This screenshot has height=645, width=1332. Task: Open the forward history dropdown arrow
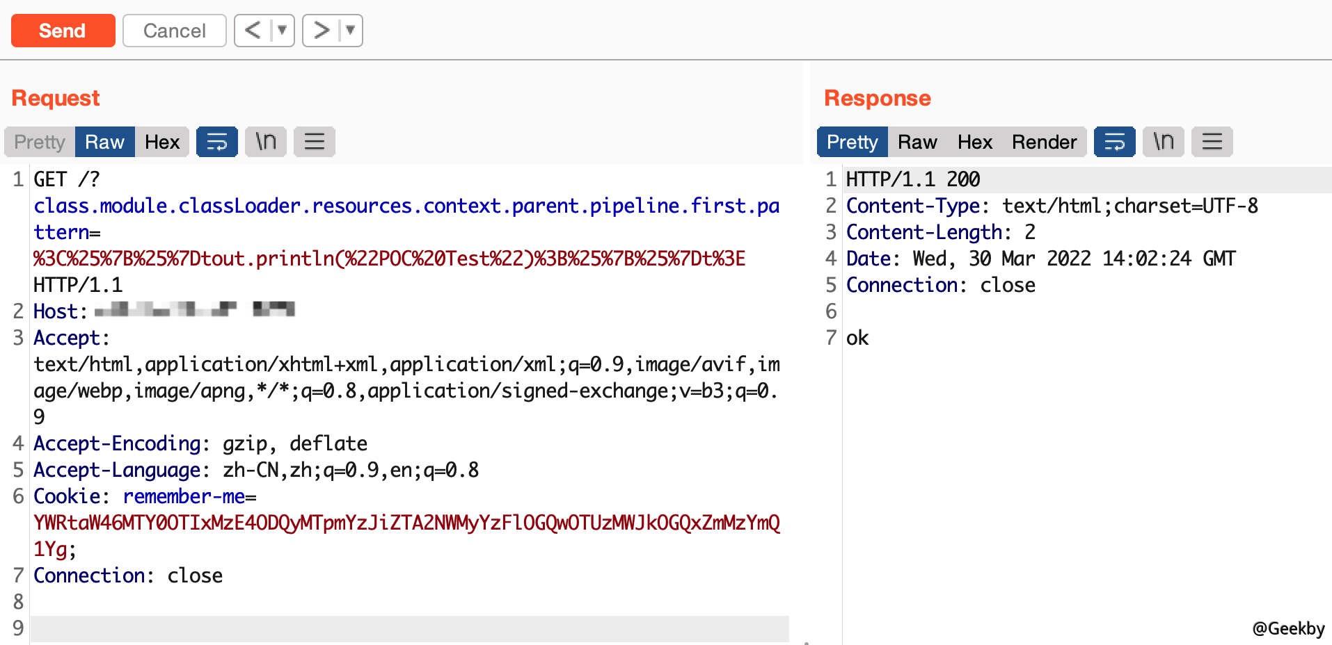click(x=351, y=31)
